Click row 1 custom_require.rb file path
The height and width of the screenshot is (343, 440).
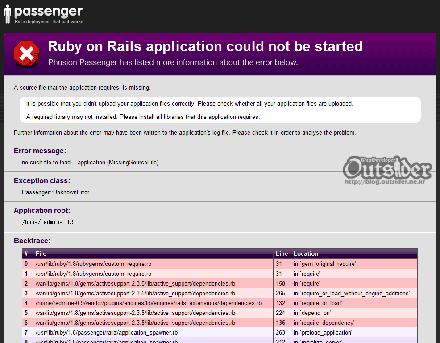[93, 274]
